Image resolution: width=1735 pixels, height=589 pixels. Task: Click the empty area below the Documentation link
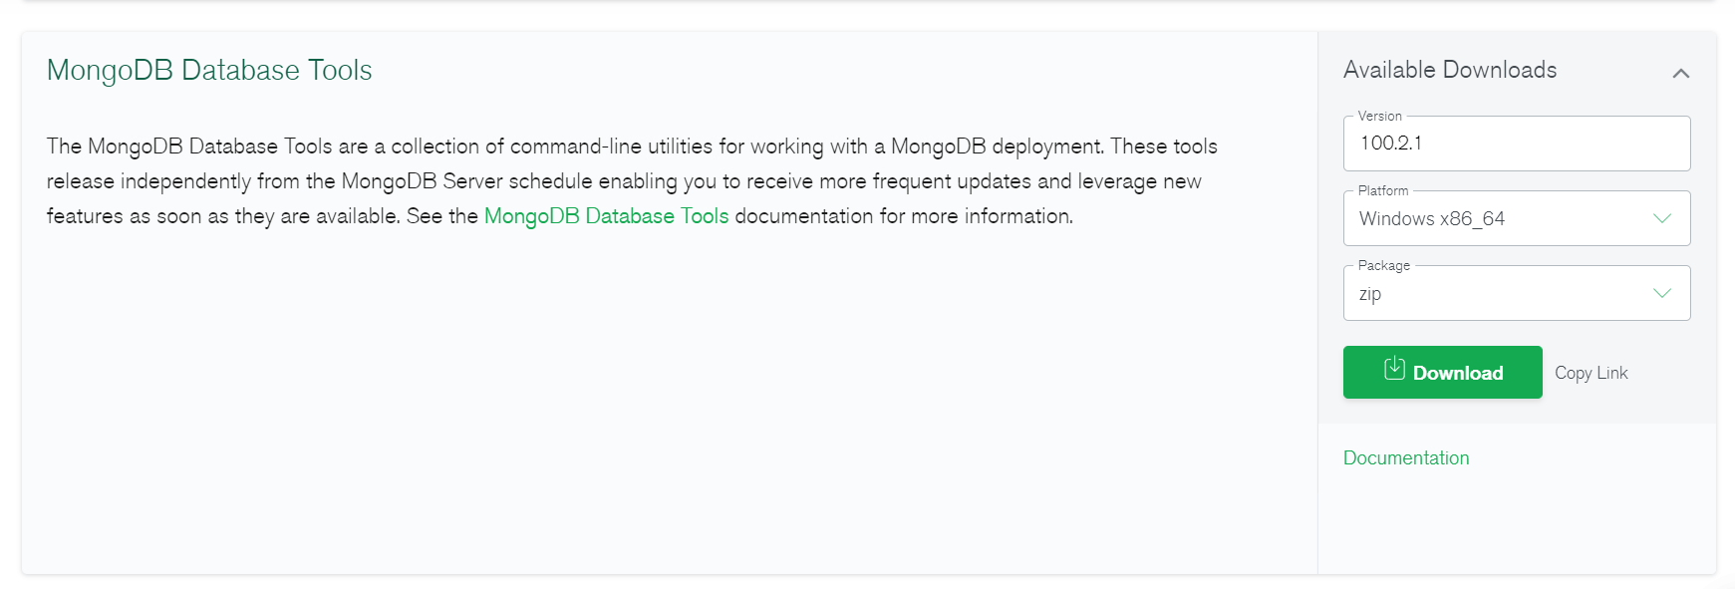[x=1516, y=523]
